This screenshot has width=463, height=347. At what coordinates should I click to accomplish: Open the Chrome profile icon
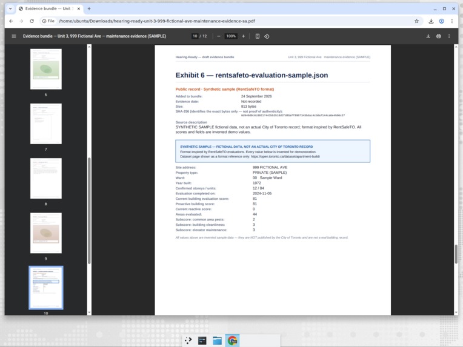(x=441, y=21)
